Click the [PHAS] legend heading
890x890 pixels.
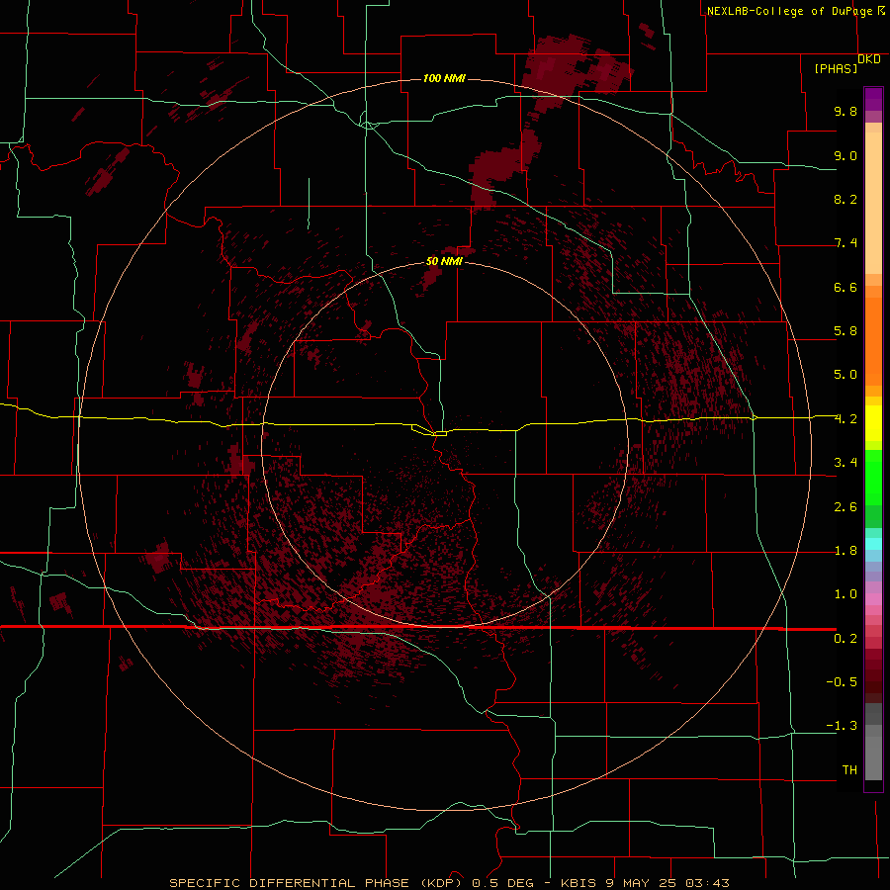(836, 68)
